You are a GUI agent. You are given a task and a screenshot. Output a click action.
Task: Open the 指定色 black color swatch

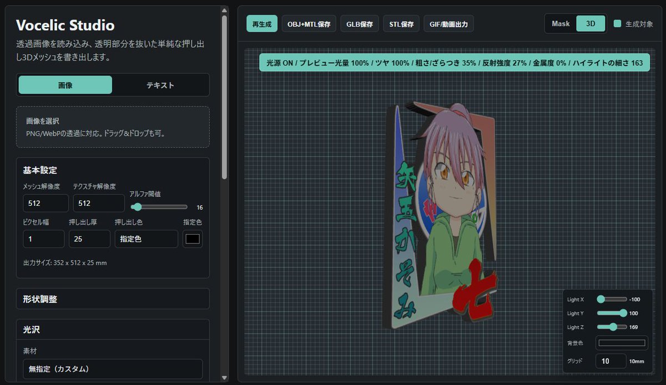[193, 239]
